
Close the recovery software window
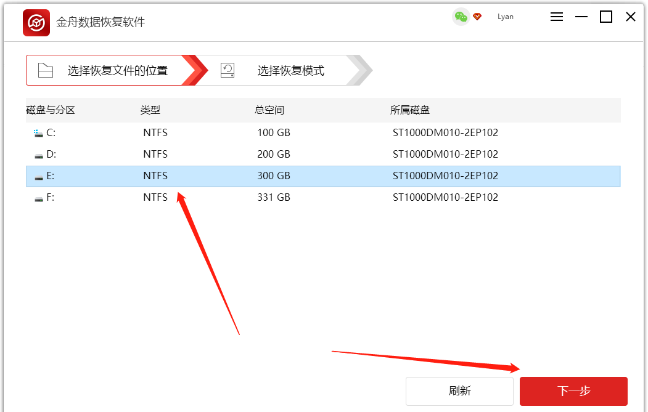click(631, 17)
